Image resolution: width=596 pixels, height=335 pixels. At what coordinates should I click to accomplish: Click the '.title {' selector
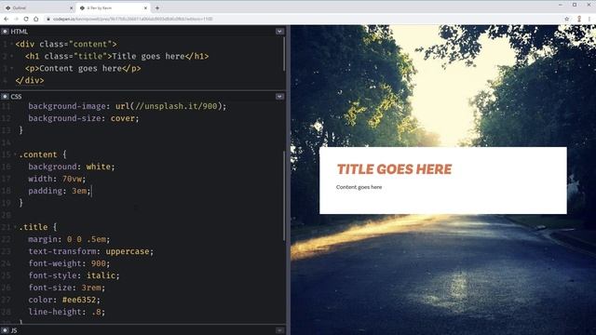(37, 227)
